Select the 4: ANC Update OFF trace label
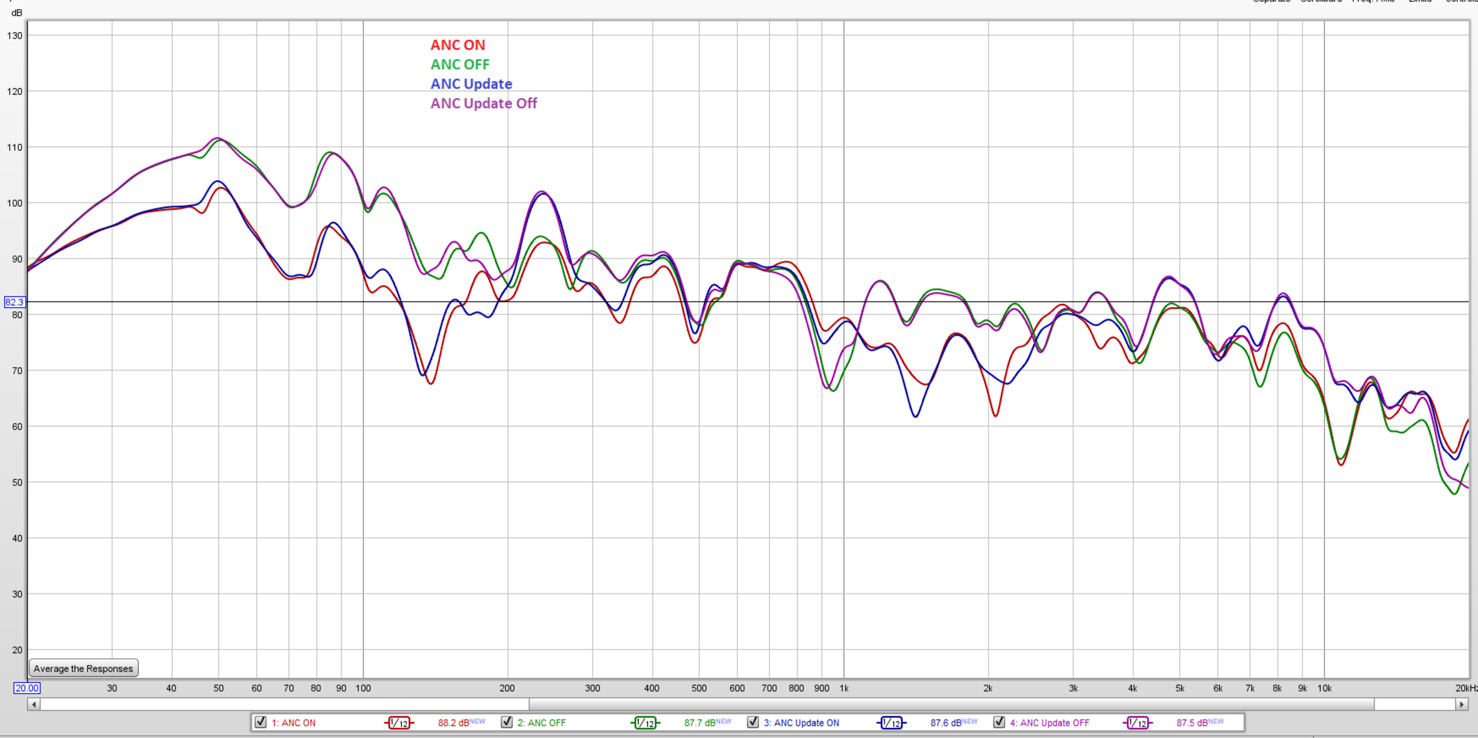Viewport: 1478px width, 738px height. [1049, 723]
